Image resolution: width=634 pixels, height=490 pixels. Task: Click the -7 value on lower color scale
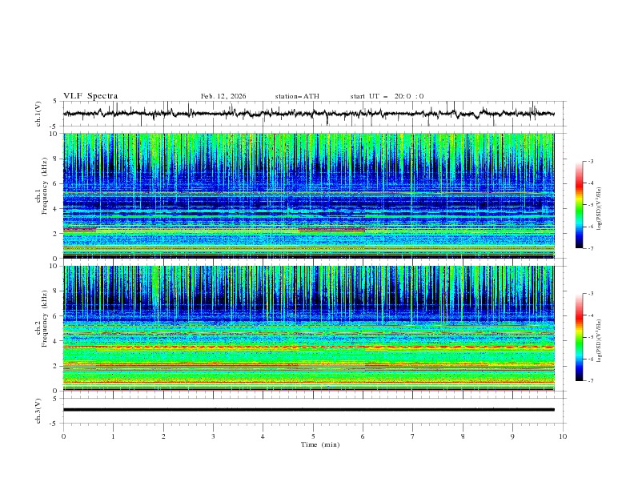pos(592,381)
